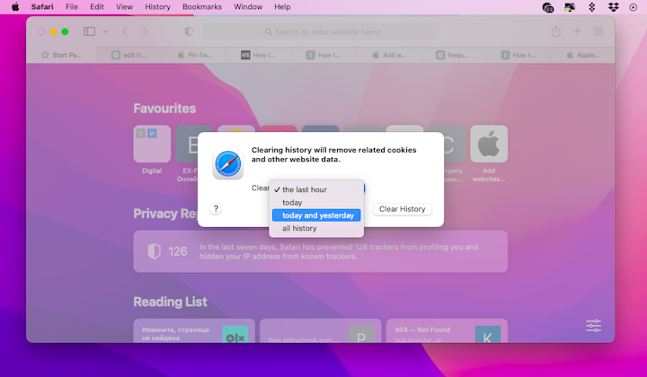Viewport: 647px width, 377px height.
Task: Expand the sidebar tab group chevron
Action: pyautogui.click(x=106, y=31)
